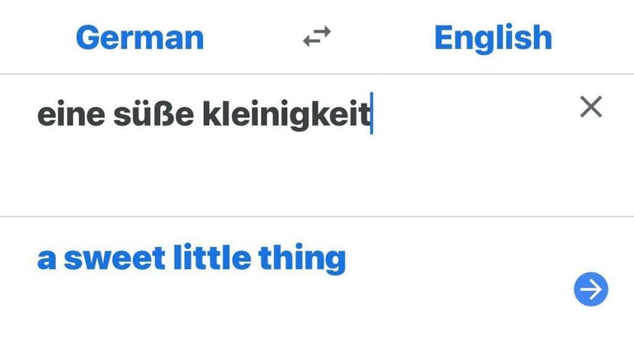Select the translation 'a sweet little thing'
The image size is (634, 357).
pyautogui.click(x=192, y=258)
